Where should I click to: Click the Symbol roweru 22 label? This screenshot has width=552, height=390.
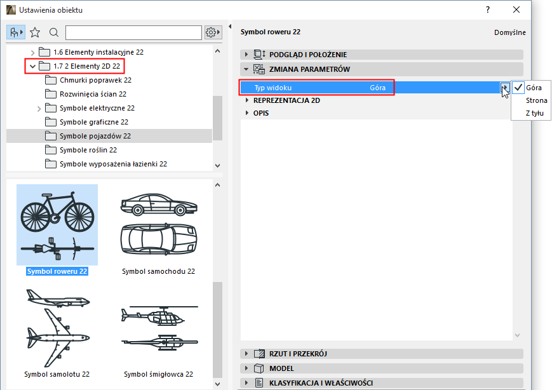(57, 271)
